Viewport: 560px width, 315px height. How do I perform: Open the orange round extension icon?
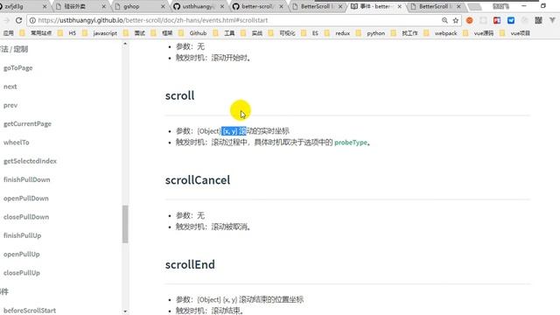point(469,20)
